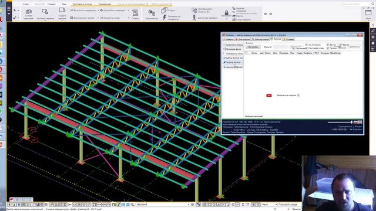Expand the drawing properties dropdown arrow
This screenshot has height=211, width=376.
45,21
